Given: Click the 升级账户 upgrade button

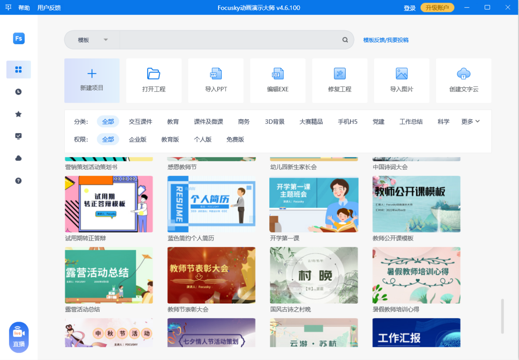Looking at the screenshot, I should point(437,8).
